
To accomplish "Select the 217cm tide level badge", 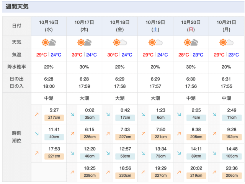I will 54,118.
